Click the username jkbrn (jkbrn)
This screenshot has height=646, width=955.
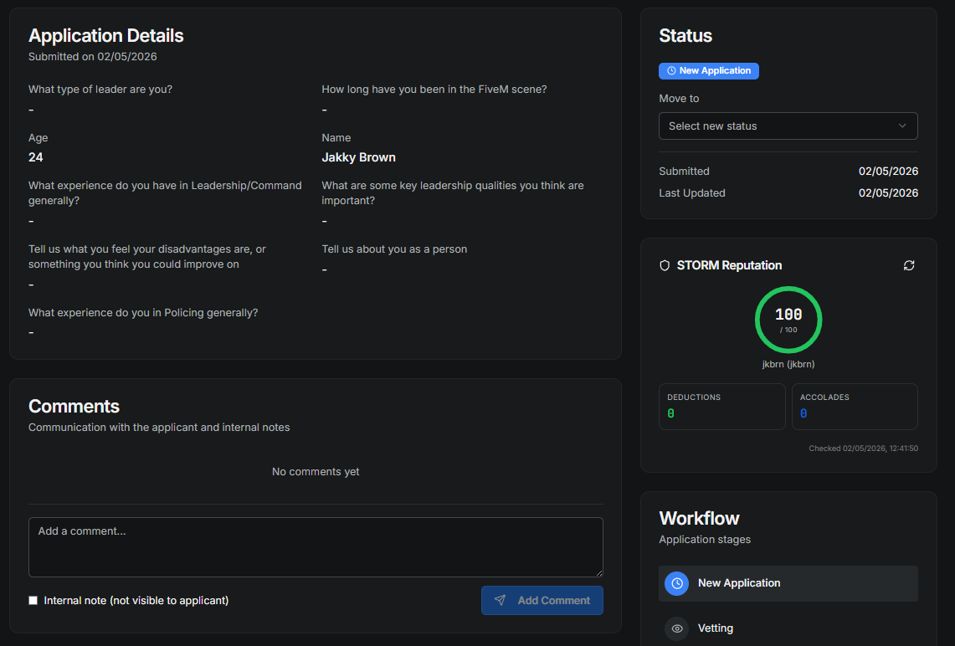788,364
